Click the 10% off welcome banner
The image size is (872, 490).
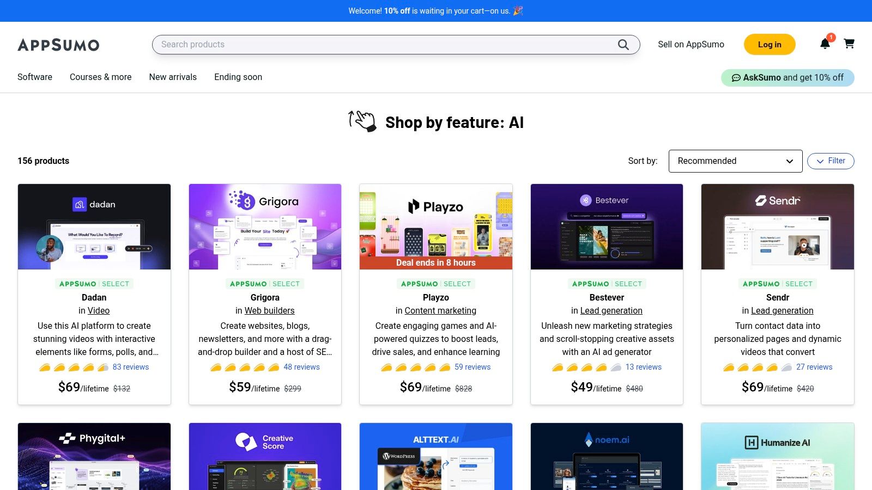point(436,11)
